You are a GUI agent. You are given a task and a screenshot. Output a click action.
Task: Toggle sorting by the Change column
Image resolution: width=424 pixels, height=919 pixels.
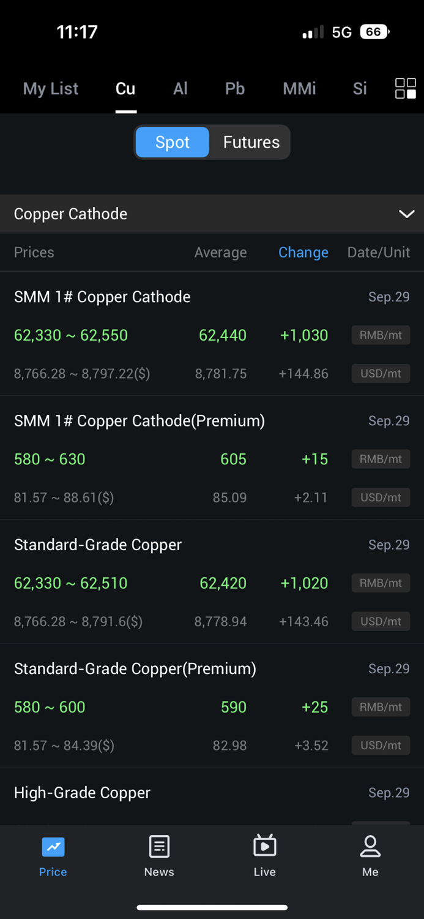point(303,252)
